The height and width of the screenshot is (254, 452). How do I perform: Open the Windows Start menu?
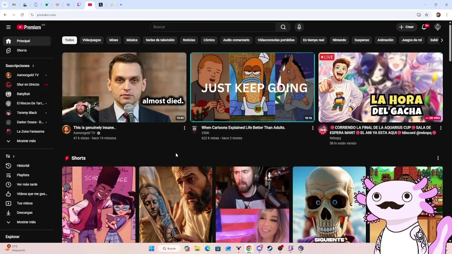151,249
